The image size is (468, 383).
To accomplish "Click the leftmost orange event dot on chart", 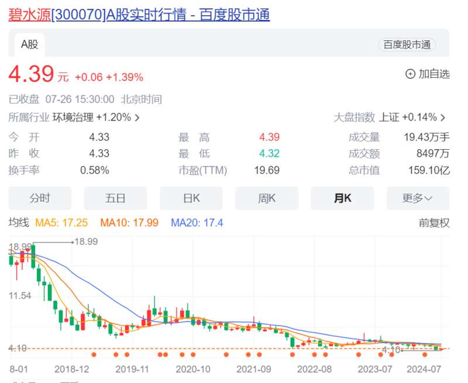I will pyautogui.click(x=94, y=355).
